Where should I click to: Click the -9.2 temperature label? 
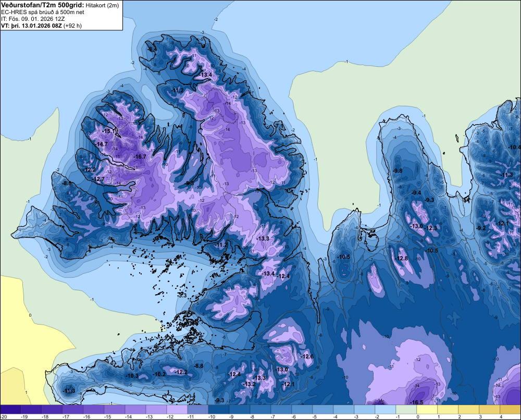pos(481,228)
